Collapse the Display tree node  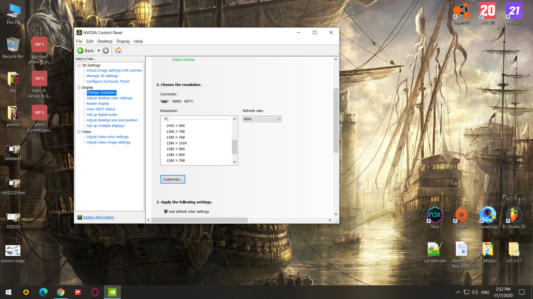click(79, 87)
